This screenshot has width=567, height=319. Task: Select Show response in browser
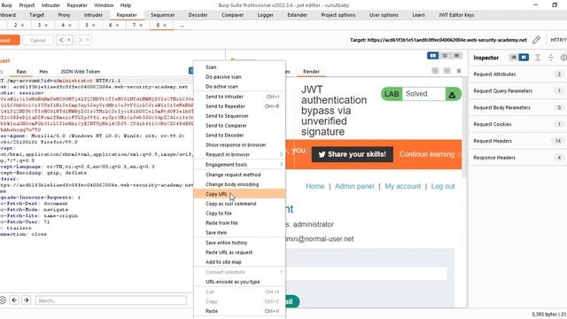pos(240,144)
